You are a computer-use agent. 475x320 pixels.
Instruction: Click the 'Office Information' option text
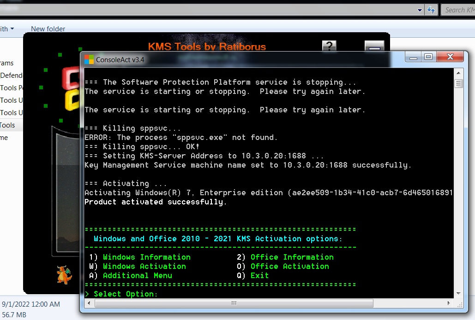[292, 257]
